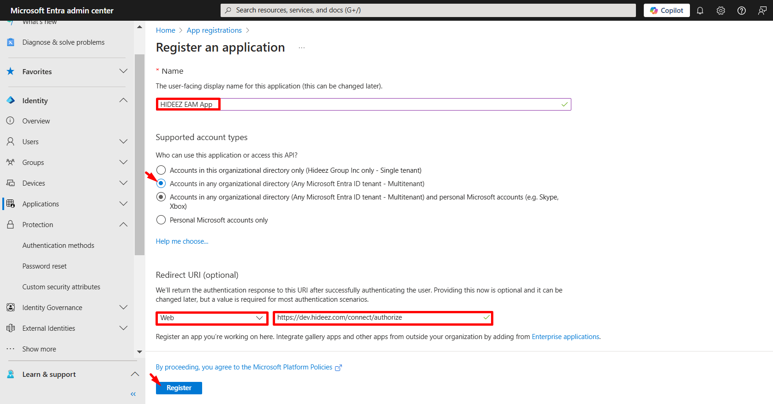Viewport: 773px width, 404px height.
Task: Click the sidebar vertical scrollbar
Action: click(139, 155)
